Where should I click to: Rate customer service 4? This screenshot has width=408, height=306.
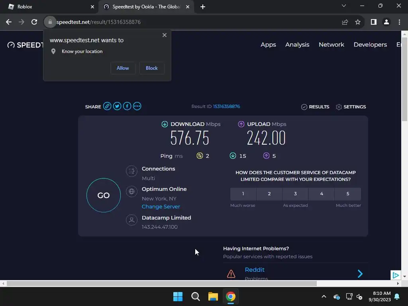322,194
